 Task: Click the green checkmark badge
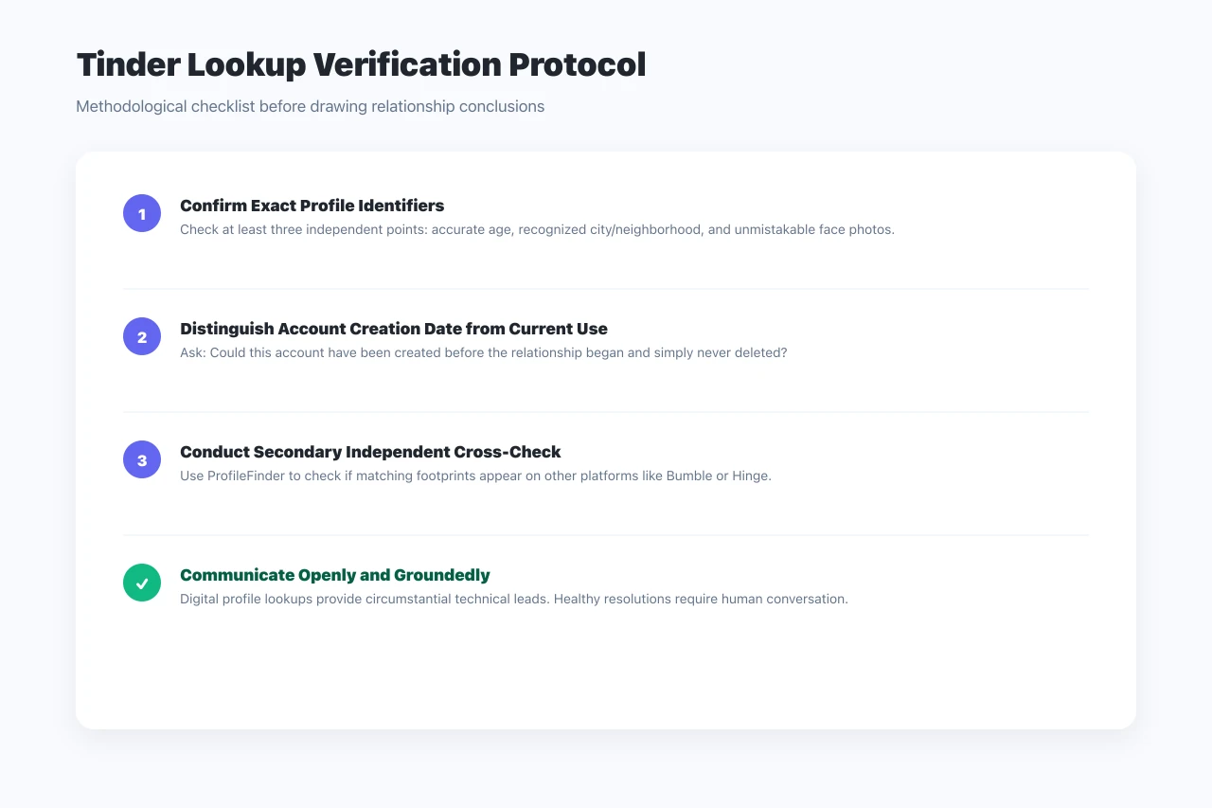point(142,583)
